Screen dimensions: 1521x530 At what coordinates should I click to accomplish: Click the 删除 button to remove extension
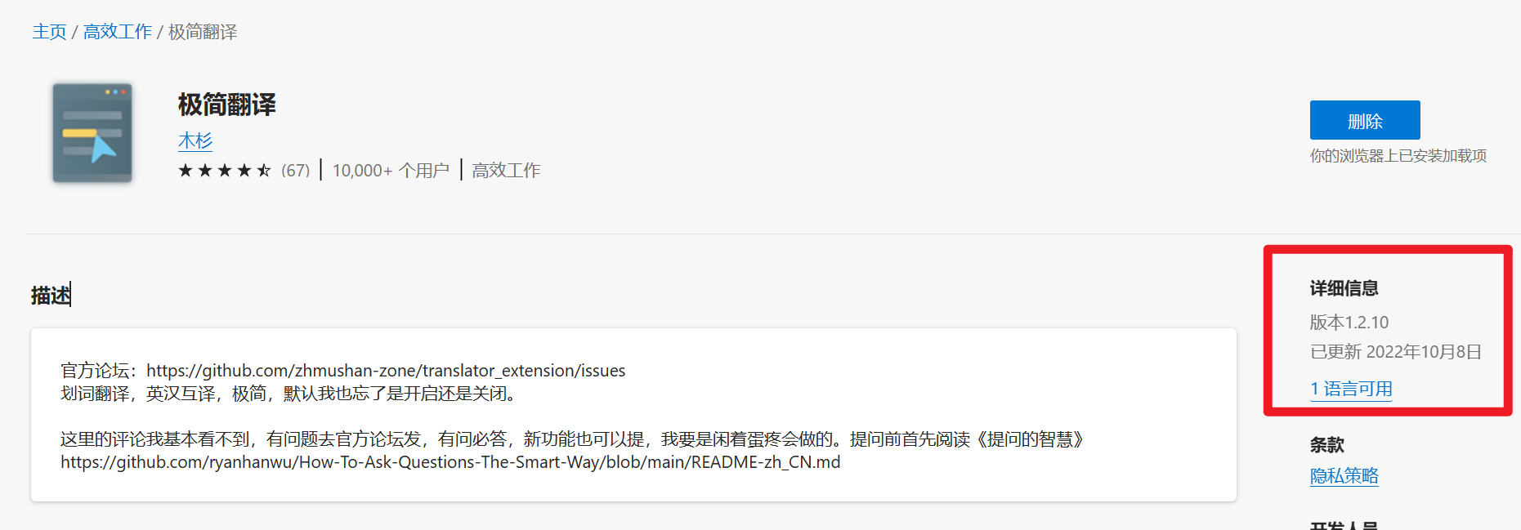(1364, 120)
